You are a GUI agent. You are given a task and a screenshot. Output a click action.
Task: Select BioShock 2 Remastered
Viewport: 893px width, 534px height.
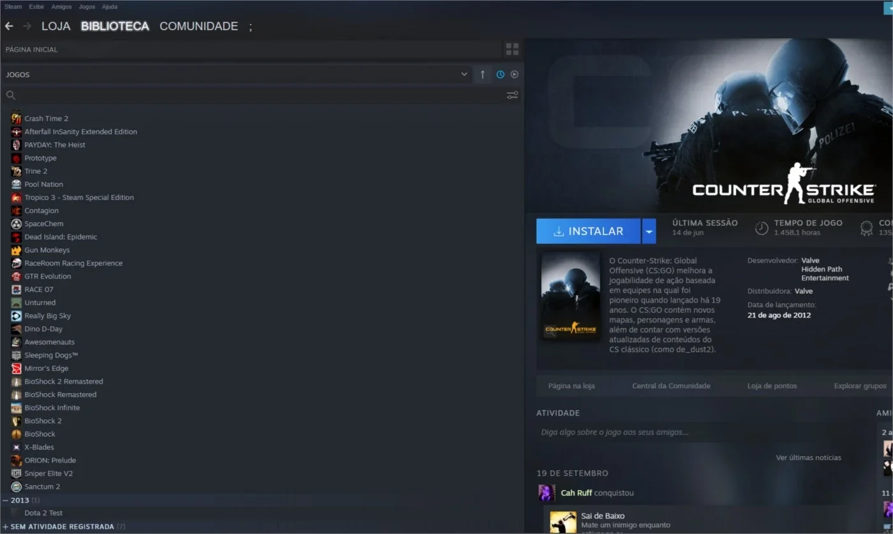click(x=64, y=382)
